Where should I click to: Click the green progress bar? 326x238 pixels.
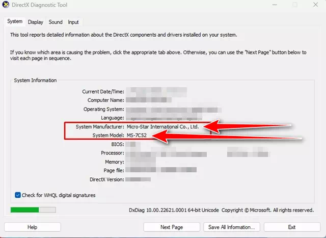click(x=33, y=209)
